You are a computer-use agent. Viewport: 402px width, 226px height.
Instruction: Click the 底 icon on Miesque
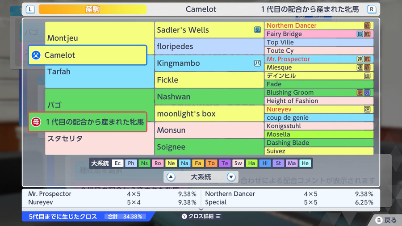367,67
